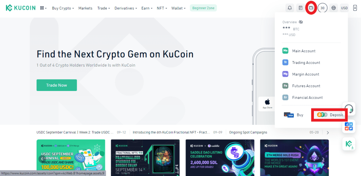Open the customer support headset icon
This screenshot has width=361, height=176.
349,108
